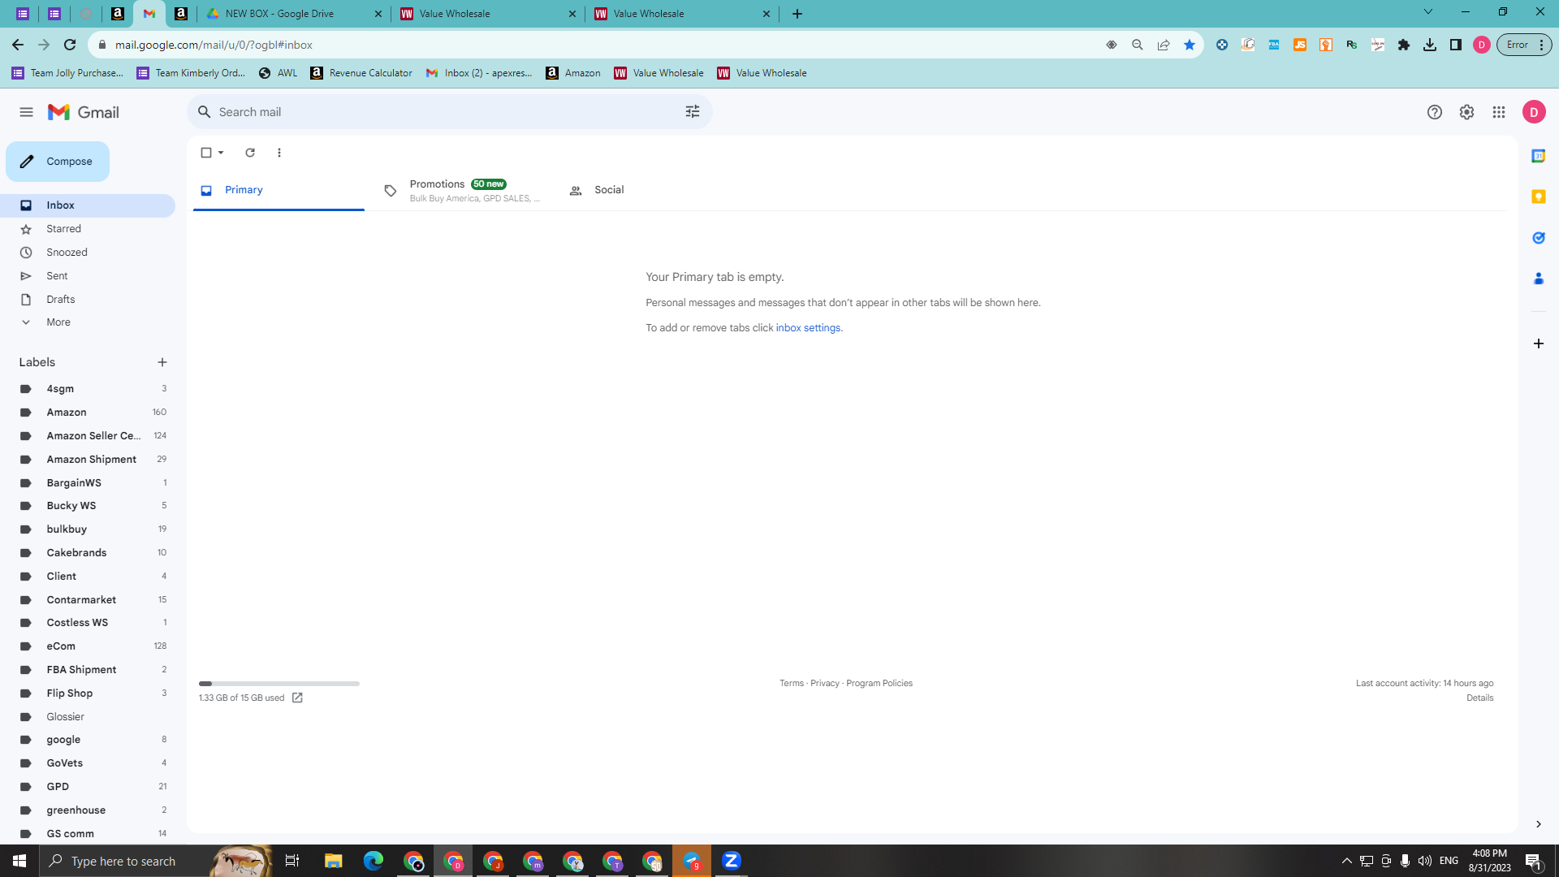This screenshot has height=877, width=1559.
Task: Open the eCom label
Action: coord(88,646)
